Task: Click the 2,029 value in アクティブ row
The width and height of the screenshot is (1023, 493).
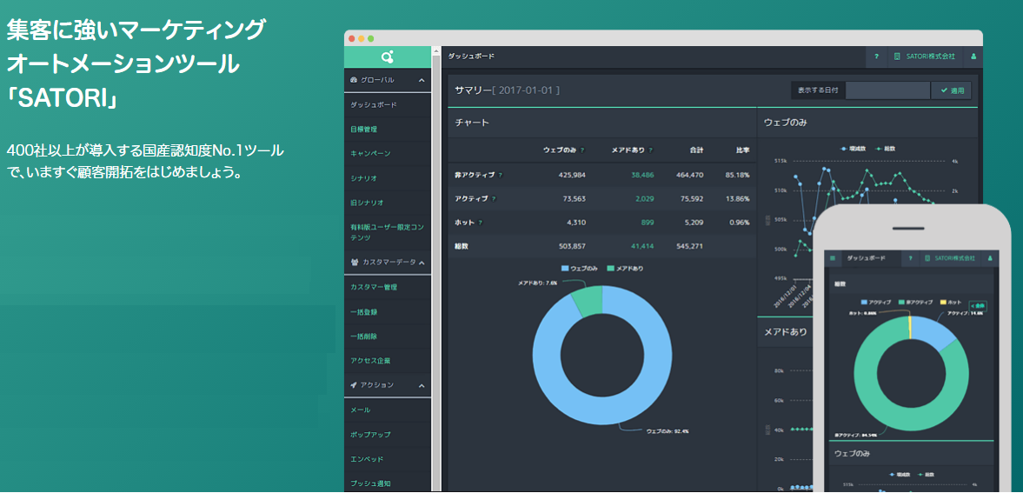Action: (x=644, y=198)
